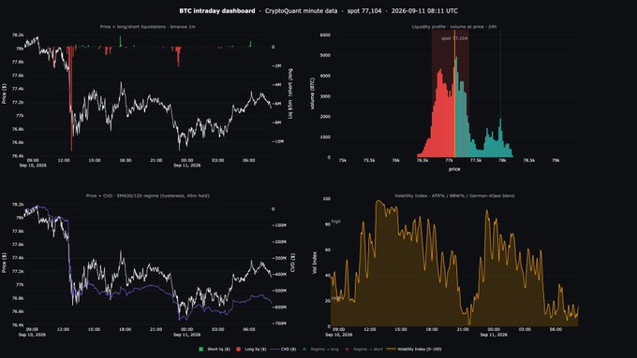Click the 'Volatility Index · ATR%' chart title
This screenshot has height=358, width=637.
pyautogui.click(x=454, y=196)
